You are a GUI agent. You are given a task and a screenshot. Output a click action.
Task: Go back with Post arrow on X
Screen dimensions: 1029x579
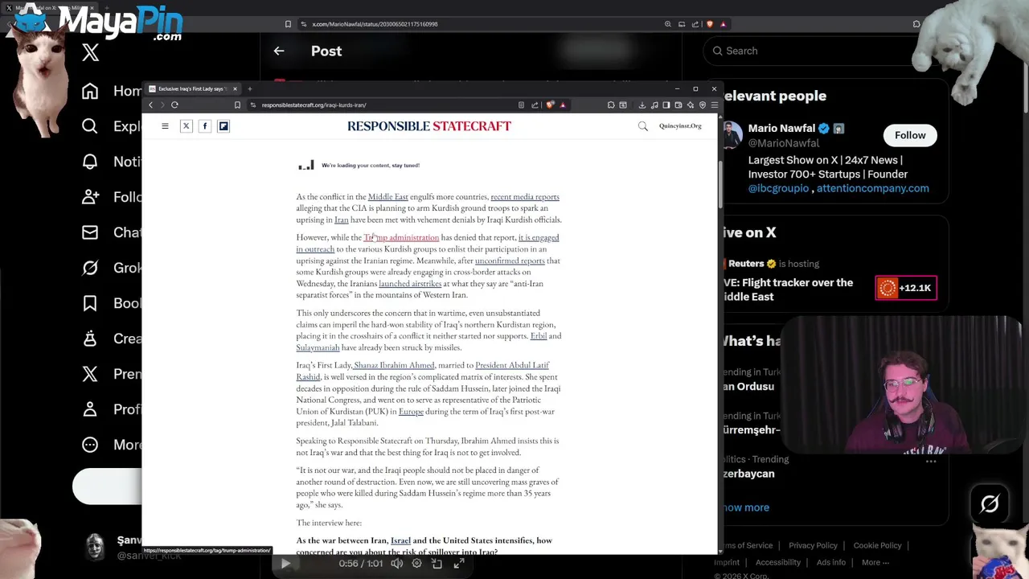pyautogui.click(x=279, y=51)
